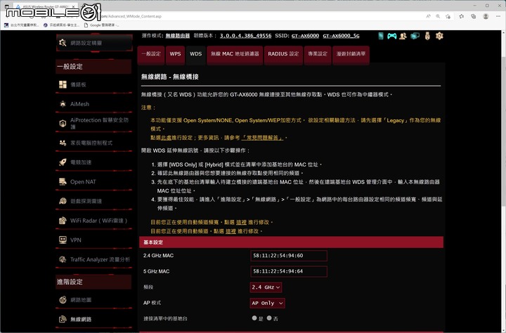
Task: Open the browser three-dot settings menu
Action: point(498,16)
